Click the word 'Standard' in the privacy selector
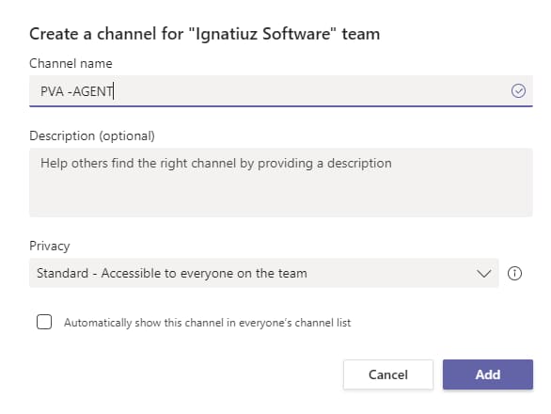This screenshot has width=551, height=414. pyautogui.click(x=63, y=273)
